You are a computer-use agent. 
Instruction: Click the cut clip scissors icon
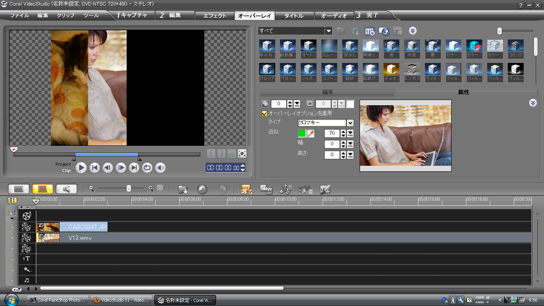[231, 153]
